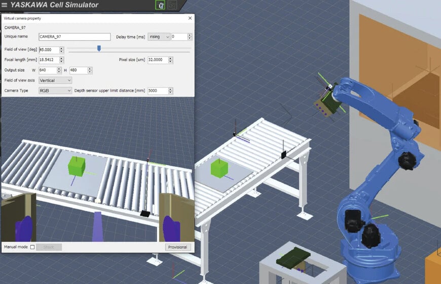Increase the Delay time value with up arrow
The width and height of the screenshot is (441, 284).
point(190,35)
